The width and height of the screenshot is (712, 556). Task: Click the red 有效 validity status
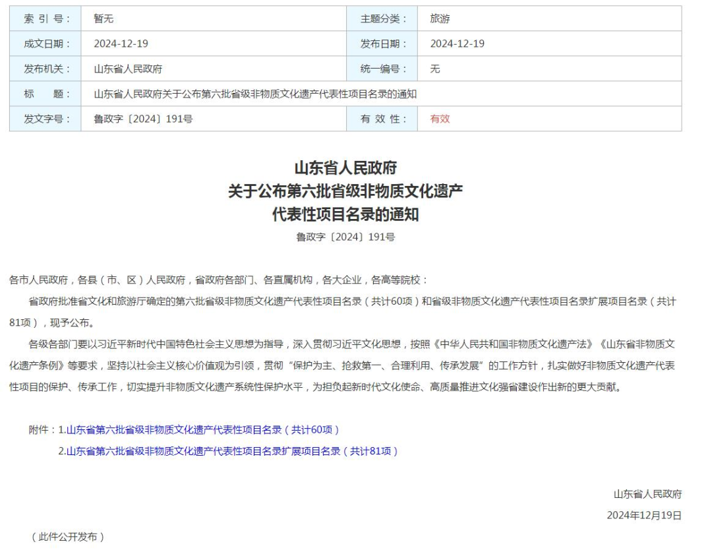point(440,119)
